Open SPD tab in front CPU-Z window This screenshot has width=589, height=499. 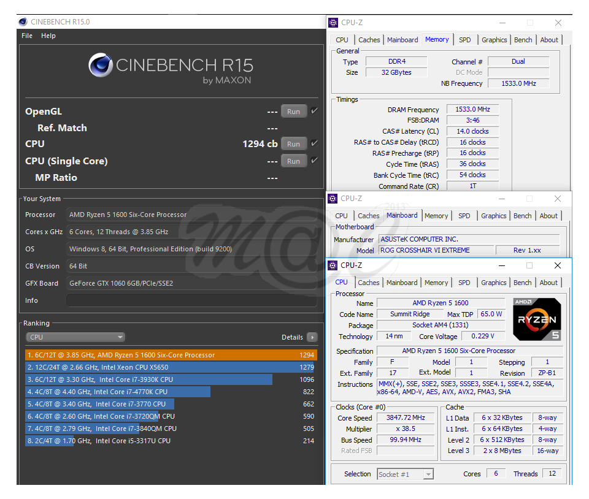464,283
